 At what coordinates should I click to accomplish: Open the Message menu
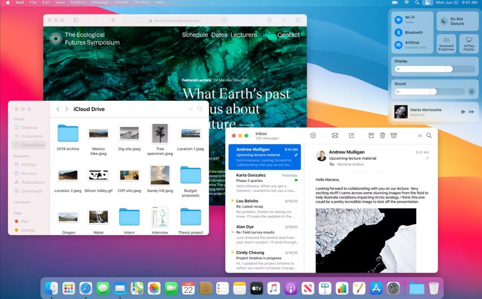click(100, 2)
